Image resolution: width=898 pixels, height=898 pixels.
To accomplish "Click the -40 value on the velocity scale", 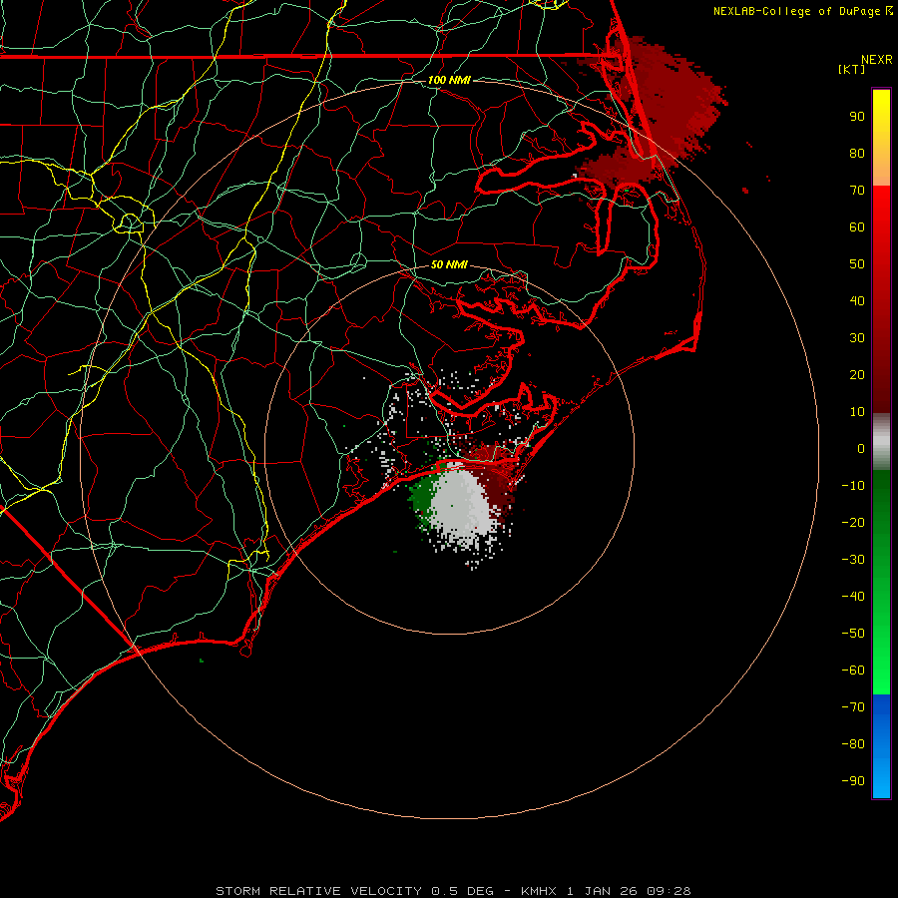I will (853, 597).
